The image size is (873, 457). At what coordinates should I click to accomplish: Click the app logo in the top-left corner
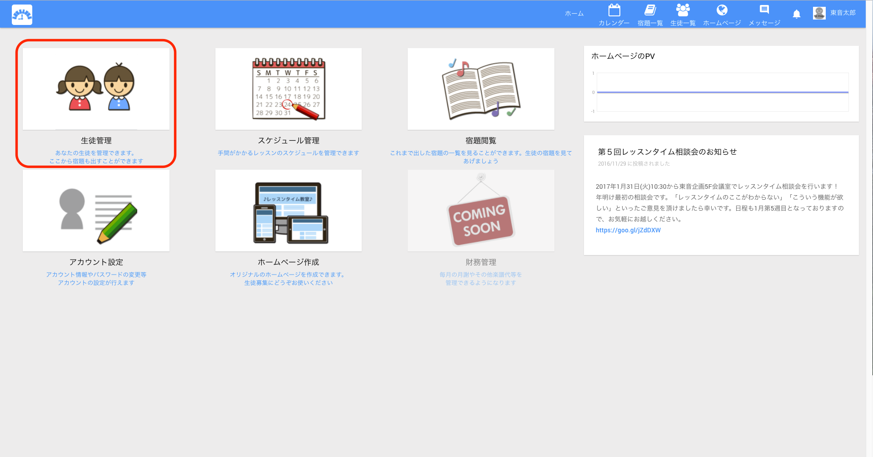coord(22,15)
